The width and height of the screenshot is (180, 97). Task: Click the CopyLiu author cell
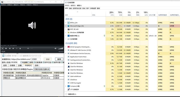point(47,75)
